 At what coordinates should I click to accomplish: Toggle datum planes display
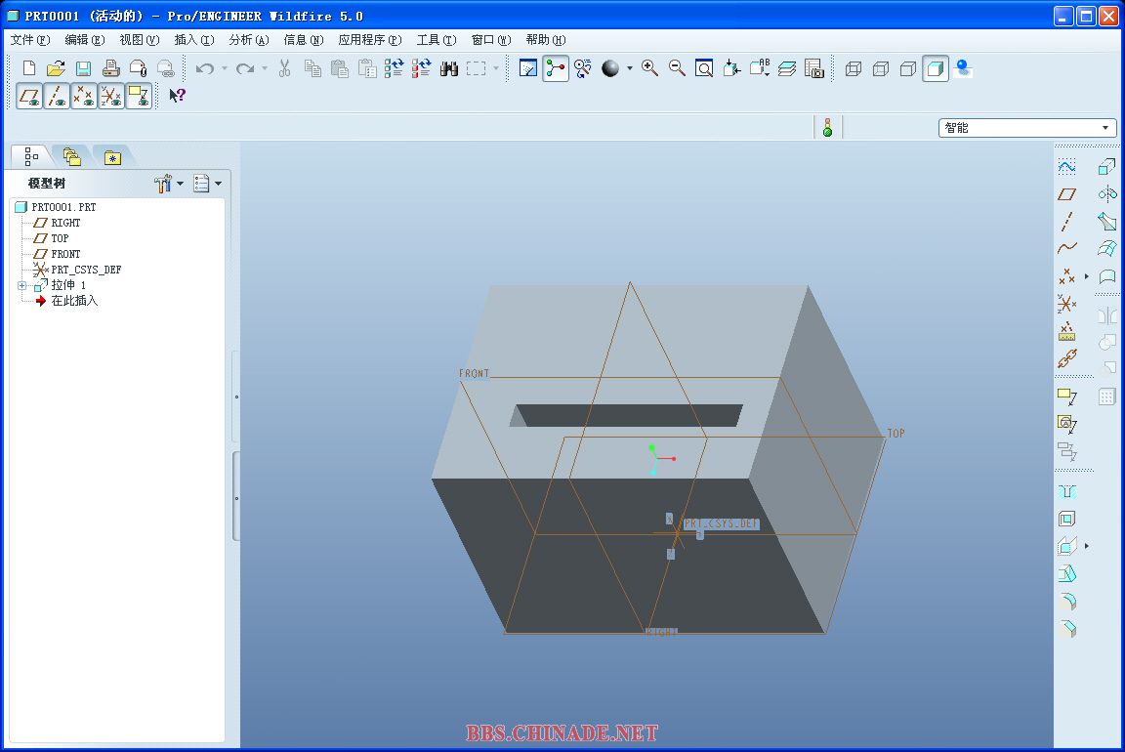(x=29, y=96)
